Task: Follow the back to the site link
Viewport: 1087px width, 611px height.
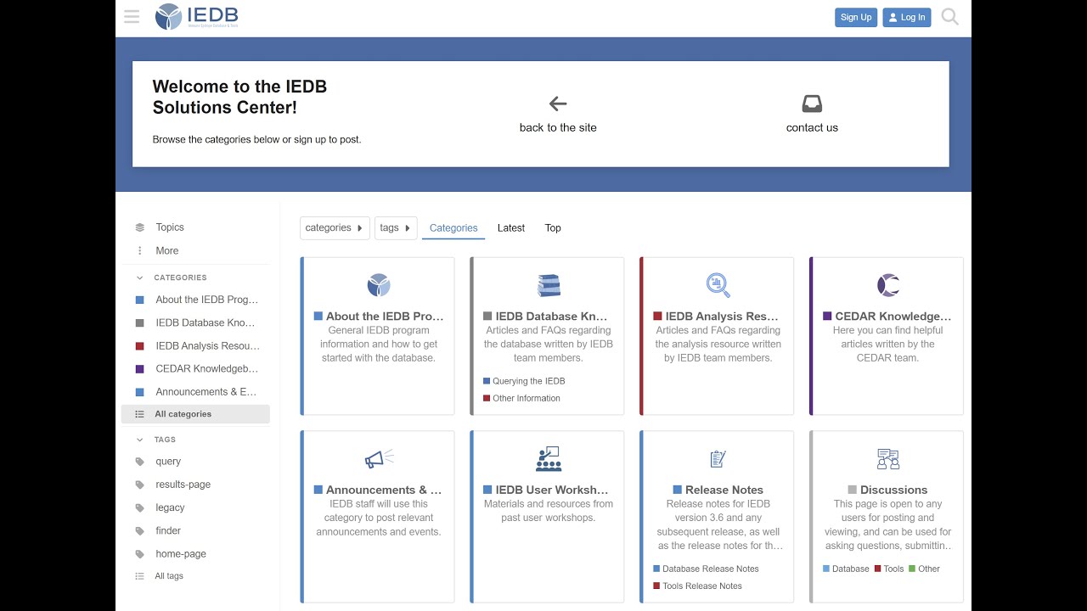Action: 558,127
